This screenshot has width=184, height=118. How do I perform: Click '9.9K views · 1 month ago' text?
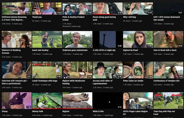point(73,115)
